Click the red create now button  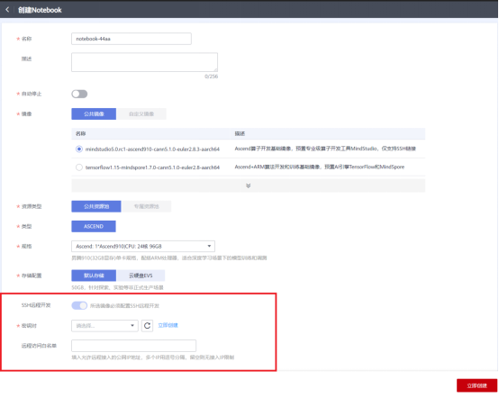476,385
